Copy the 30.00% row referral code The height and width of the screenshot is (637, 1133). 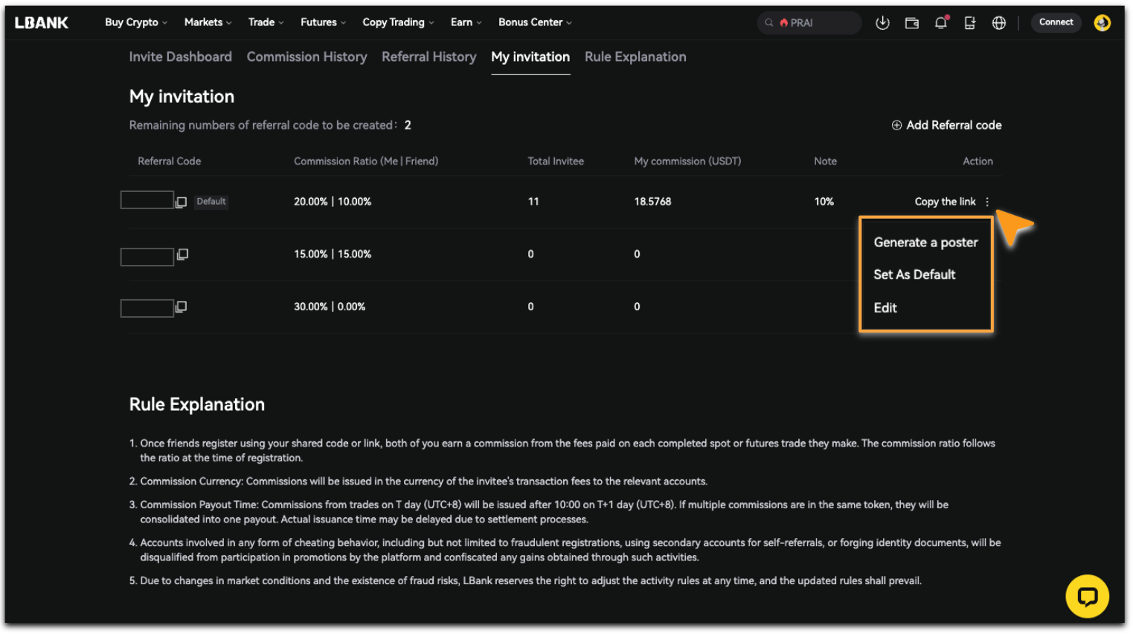point(181,307)
